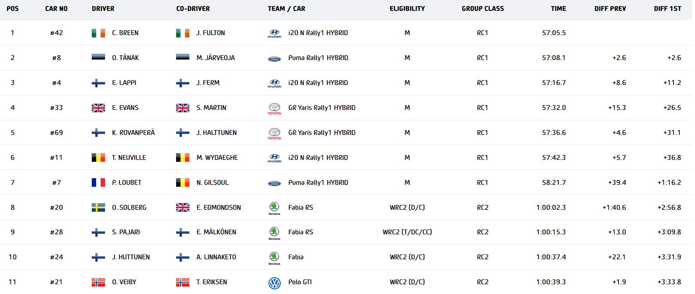The width and height of the screenshot is (695, 294).
Task: Click the Toyota logo in Evans's row
Action: (274, 108)
